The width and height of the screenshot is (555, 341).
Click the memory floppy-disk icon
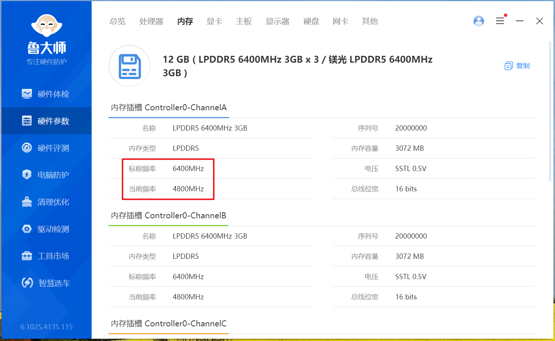tap(130, 66)
